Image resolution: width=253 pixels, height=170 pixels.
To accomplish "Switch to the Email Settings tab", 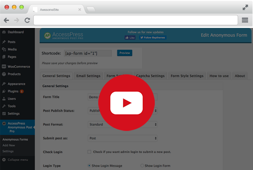I will coord(88,76).
